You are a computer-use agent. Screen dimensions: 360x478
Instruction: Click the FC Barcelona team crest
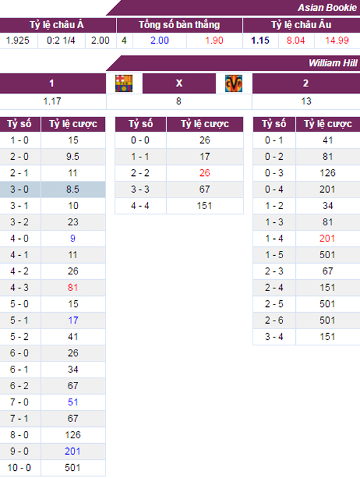pyautogui.click(x=124, y=83)
